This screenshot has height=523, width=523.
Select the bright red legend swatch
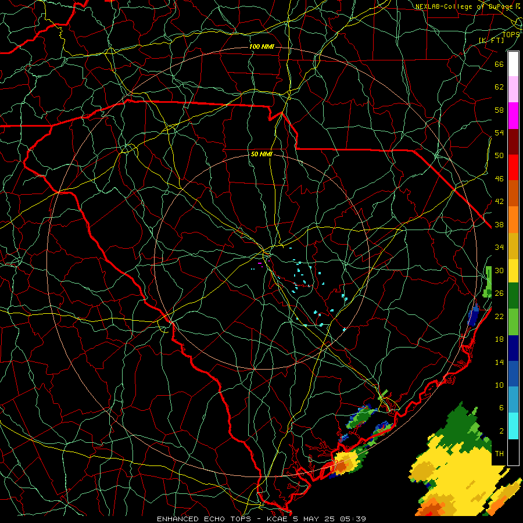point(513,167)
